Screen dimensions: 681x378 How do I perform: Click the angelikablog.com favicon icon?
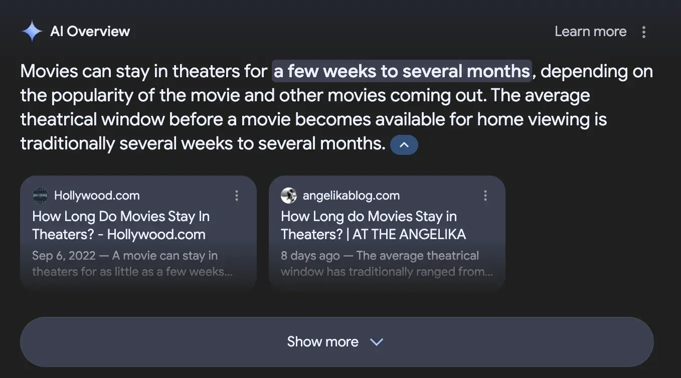(x=289, y=196)
